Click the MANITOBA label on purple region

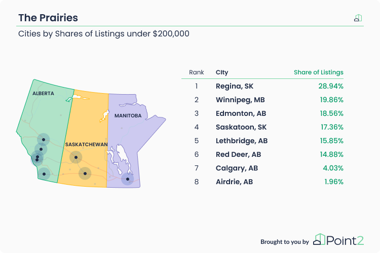[x=128, y=116]
